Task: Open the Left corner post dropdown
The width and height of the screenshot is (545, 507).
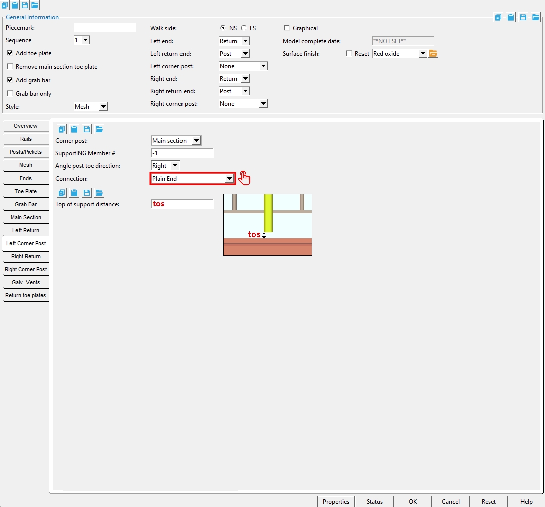Action: pos(263,66)
